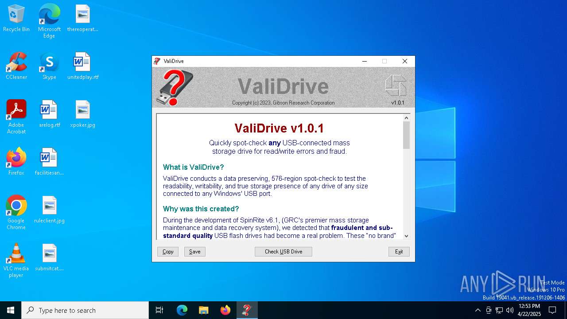Select the Adobe Acrobat desktop shortcut

pos(16,117)
